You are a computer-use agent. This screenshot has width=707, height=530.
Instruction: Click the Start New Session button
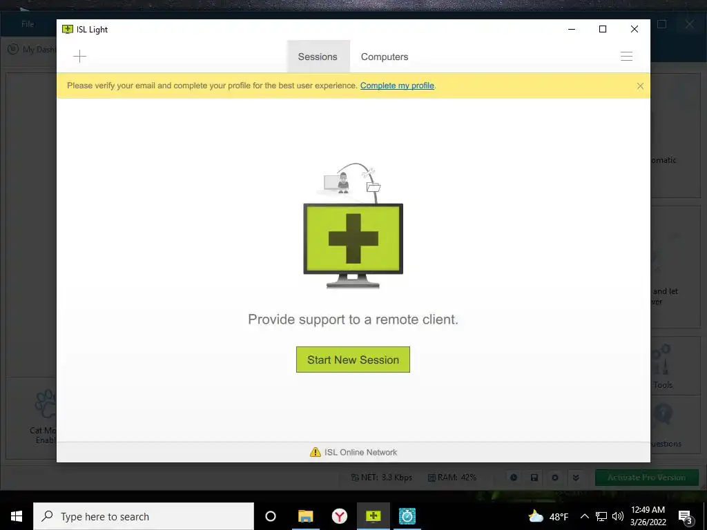(353, 360)
